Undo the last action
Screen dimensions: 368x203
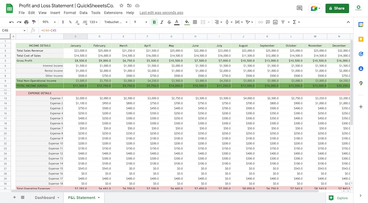coord(12,22)
